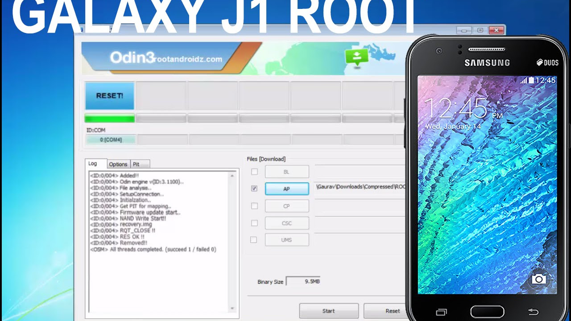Screen dimensions: 571x321
Task: Tap the phone's recent apps key
Action: (441, 312)
